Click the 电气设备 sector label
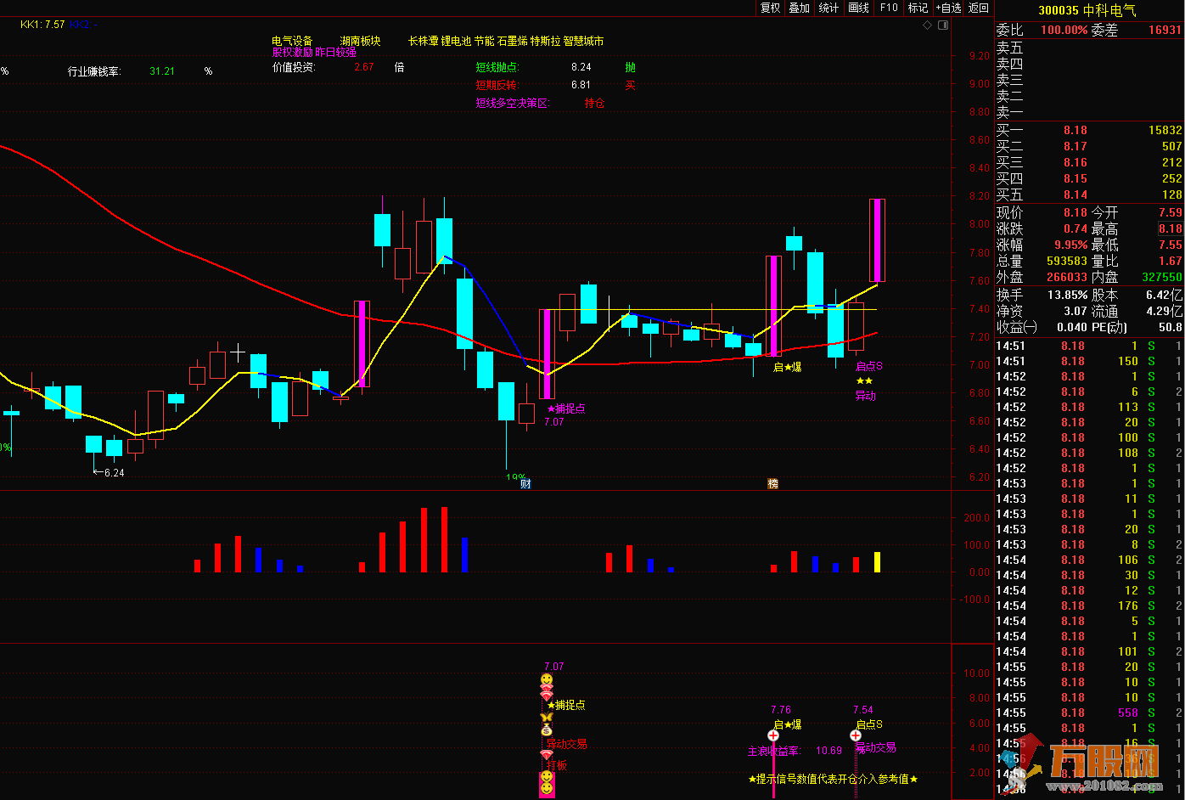Image resolution: width=1185 pixels, height=800 pixels. [292, 41]
